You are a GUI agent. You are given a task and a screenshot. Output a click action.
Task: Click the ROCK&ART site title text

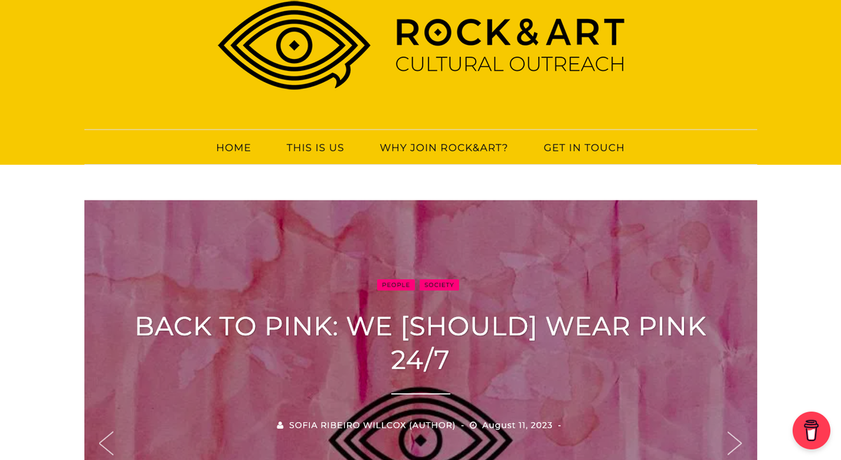tap(510, 33)
